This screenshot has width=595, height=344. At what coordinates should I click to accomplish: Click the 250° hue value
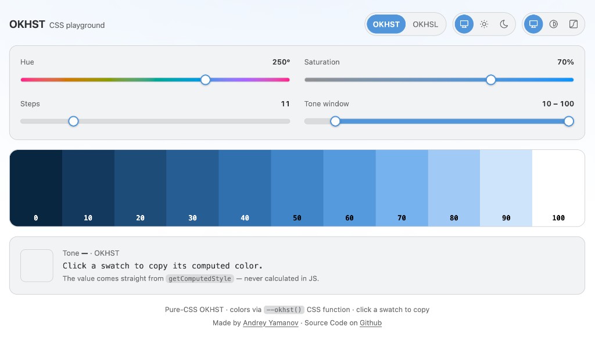(281, 62)
